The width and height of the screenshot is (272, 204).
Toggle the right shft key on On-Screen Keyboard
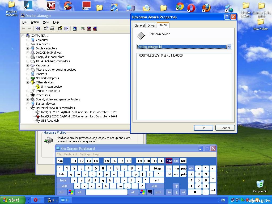(x=155, y=186)
